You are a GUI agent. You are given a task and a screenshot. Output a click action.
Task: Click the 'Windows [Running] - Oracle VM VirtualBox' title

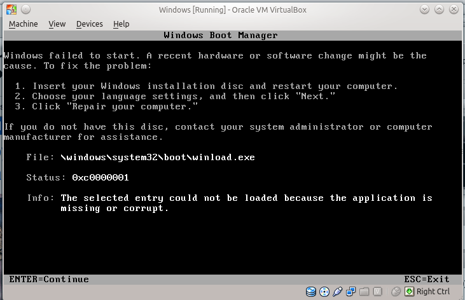(x=233, y=10)
